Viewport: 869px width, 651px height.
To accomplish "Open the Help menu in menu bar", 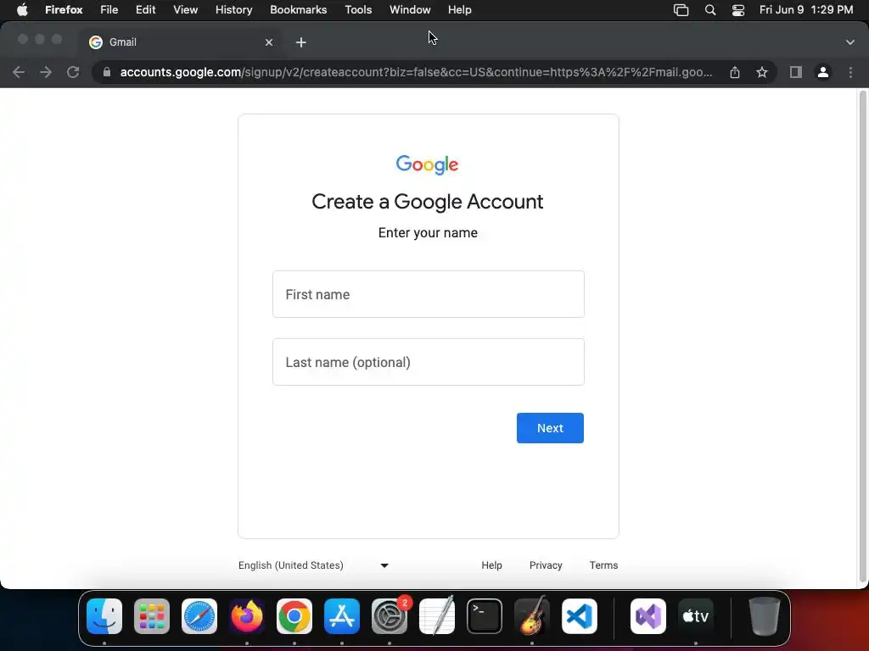I will coord(459,10).
